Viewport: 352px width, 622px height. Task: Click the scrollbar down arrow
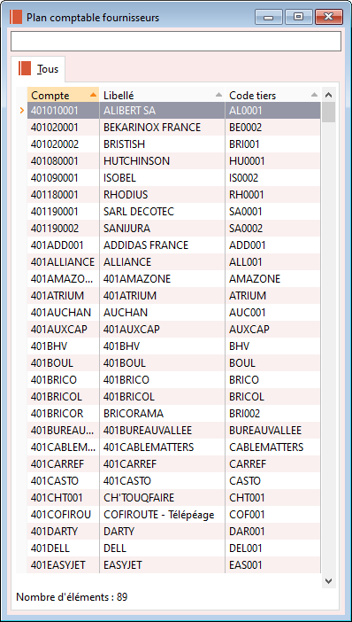click(328, 580)
